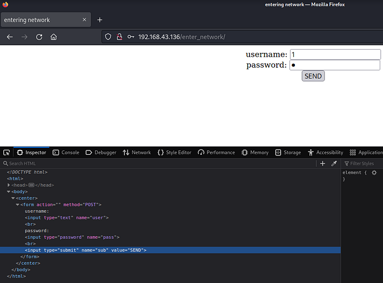Go to the Firefox home page
This screenshot has height=283, width=383.
tap(54, 37)
